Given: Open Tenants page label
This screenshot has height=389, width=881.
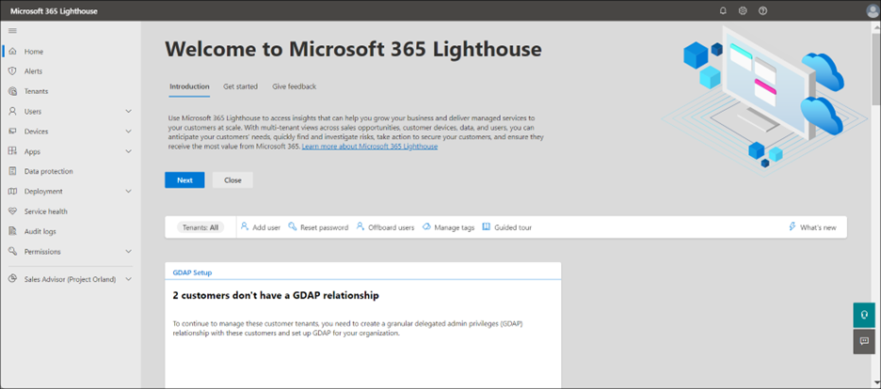Looking at the screenshot, I should [x=36, y=91].
